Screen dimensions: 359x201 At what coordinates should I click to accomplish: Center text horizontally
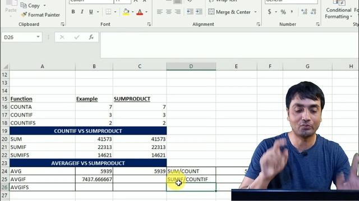pos(169,12)
